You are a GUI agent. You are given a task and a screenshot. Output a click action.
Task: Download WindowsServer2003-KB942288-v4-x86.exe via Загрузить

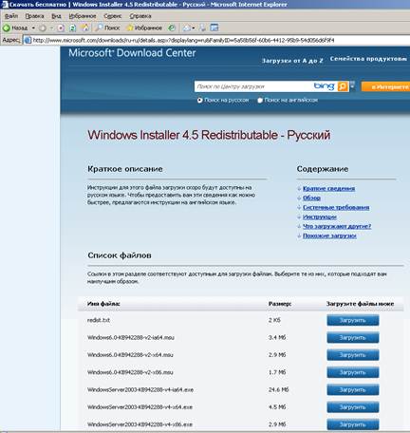(353, 424)
